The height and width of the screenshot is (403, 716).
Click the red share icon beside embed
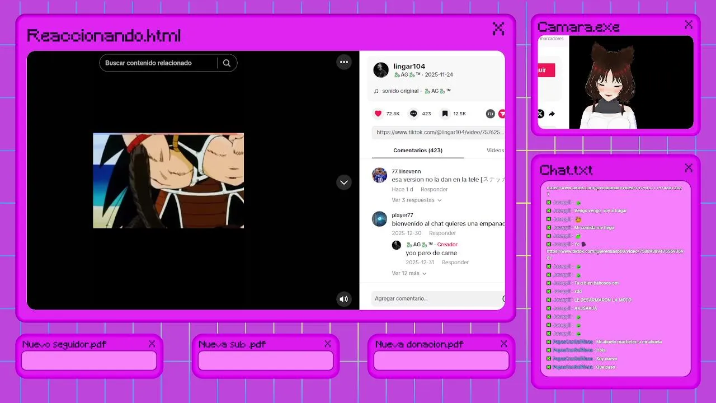[x=502, y=114]
